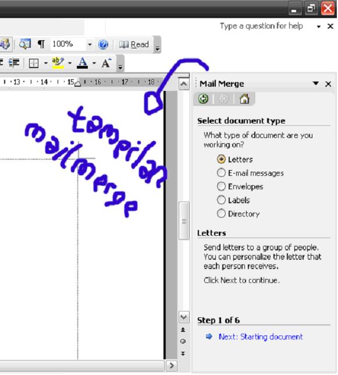Image resolution: width=338 pixels, height=375 pixels.
Task: Click task pane Home icon
Action: 244,98
